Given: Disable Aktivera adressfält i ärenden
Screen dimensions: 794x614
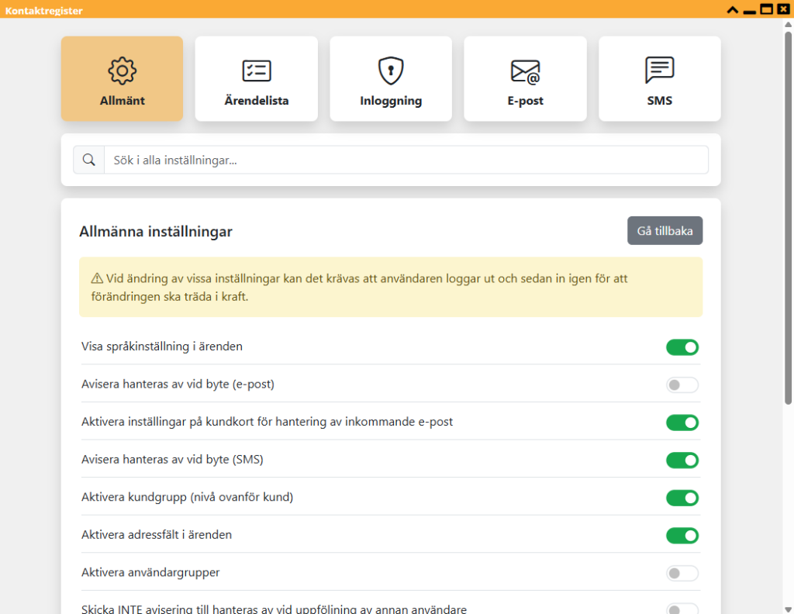Looking at the screenshot, I should [682, 536].
